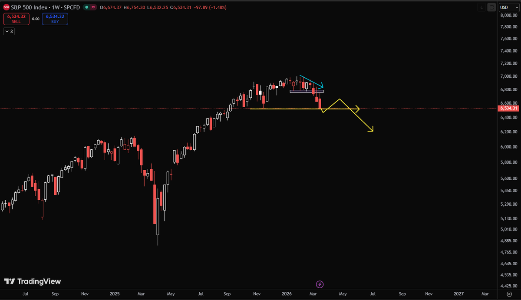
Task: Open the S&P 500 Index symbol title
Action: (x=46, y=7)
